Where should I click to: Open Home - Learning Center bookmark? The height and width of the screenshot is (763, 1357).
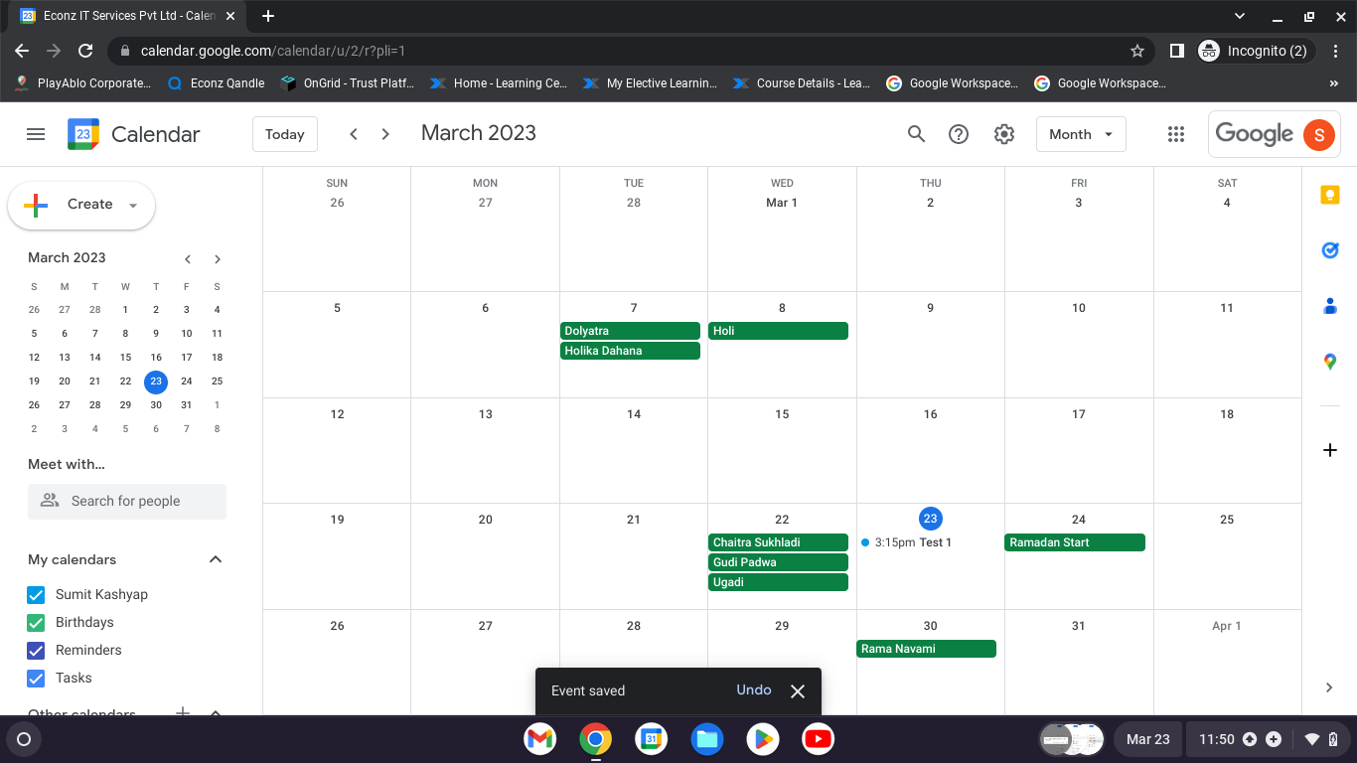[498, 83]
